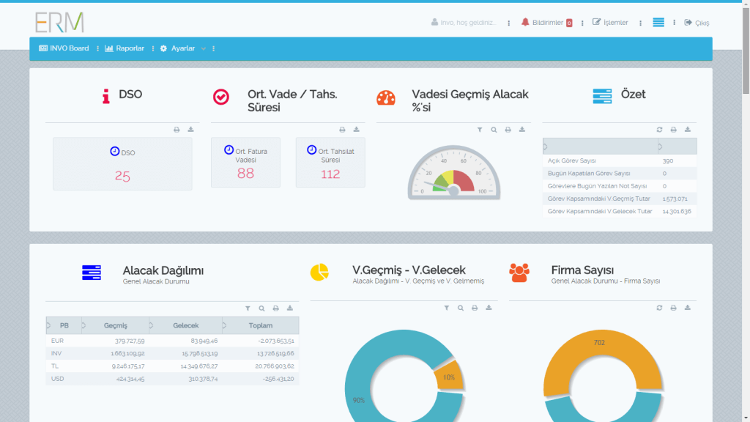The height and width of the screenshot is (422, 750).
Task: Search in the Alacak Dağılımı table
Action: coord(261,308)
